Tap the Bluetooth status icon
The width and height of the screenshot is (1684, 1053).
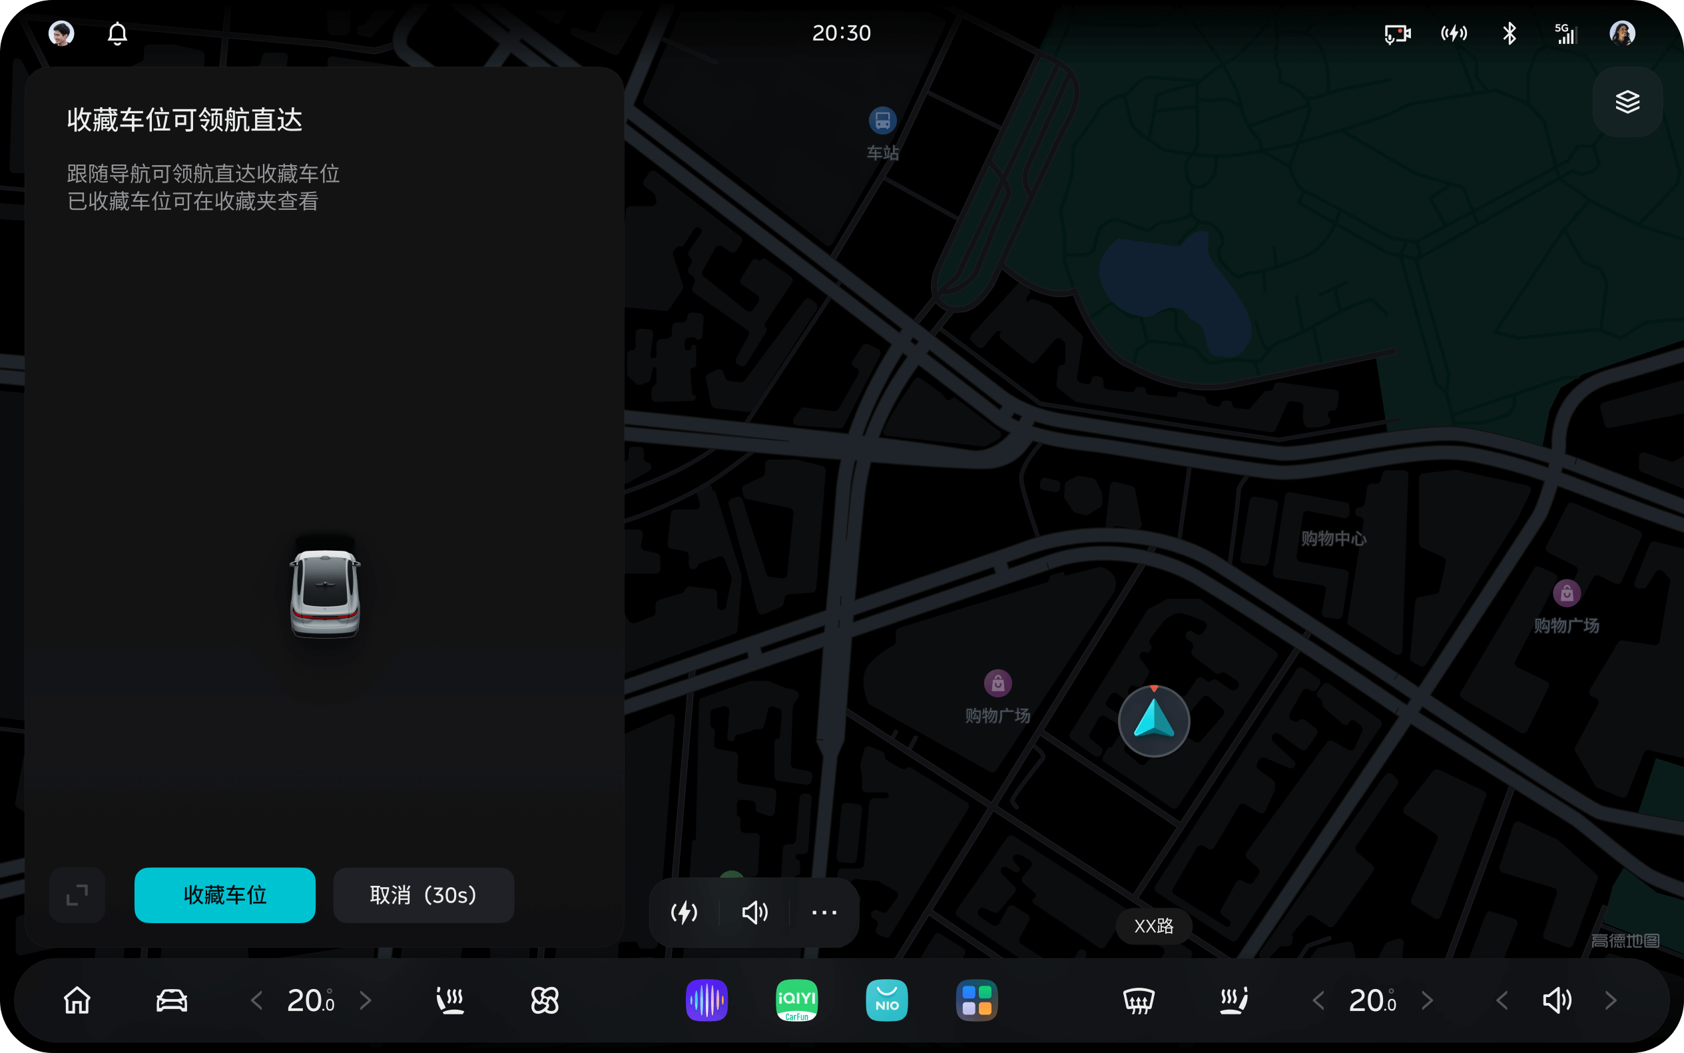pos(1510,33)
